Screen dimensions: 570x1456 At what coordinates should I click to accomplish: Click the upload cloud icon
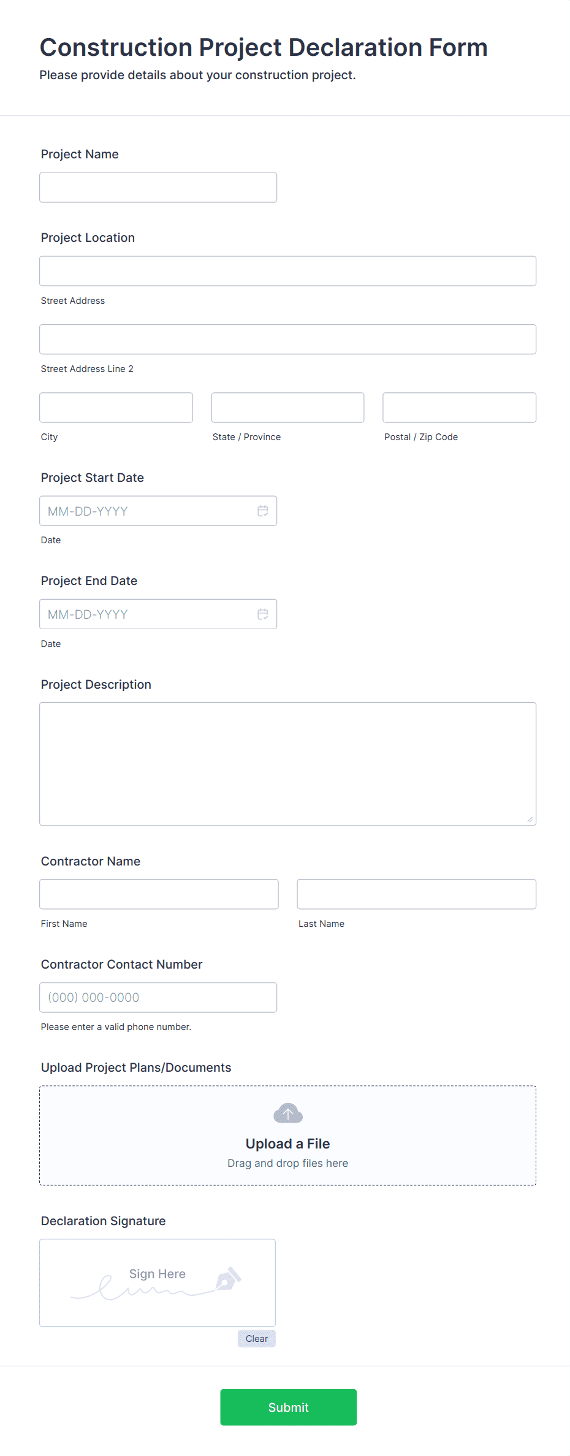[287, 1112]
